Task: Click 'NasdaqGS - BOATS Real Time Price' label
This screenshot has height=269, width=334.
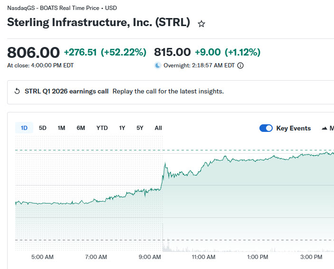Action: click(x=53, y=8)
